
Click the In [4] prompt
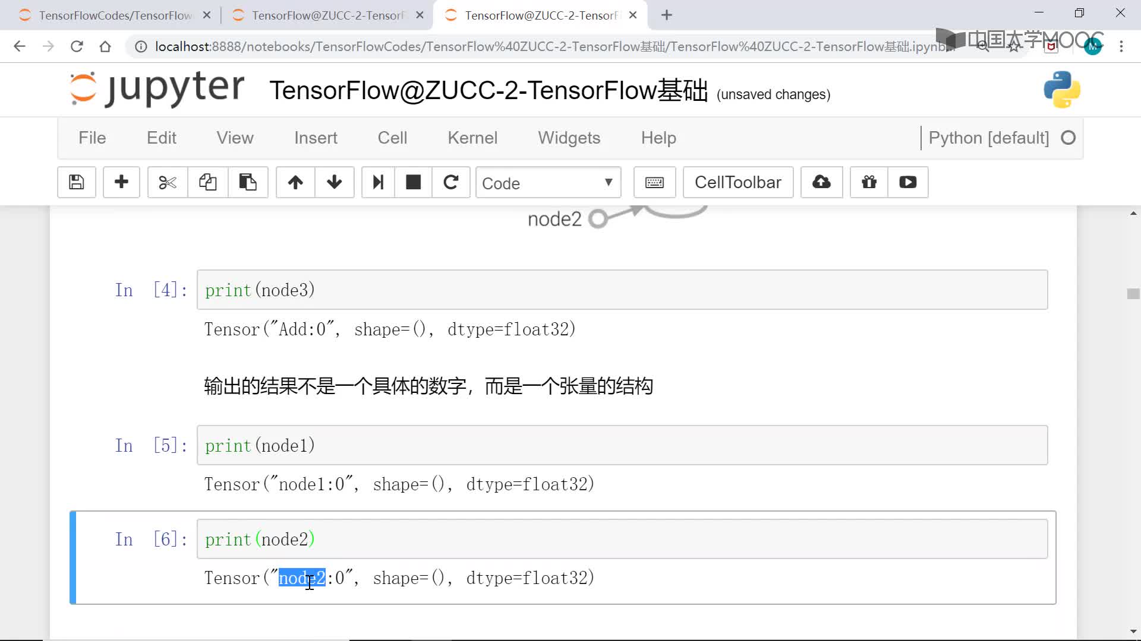pyautogui.click(x=151, y=290)
